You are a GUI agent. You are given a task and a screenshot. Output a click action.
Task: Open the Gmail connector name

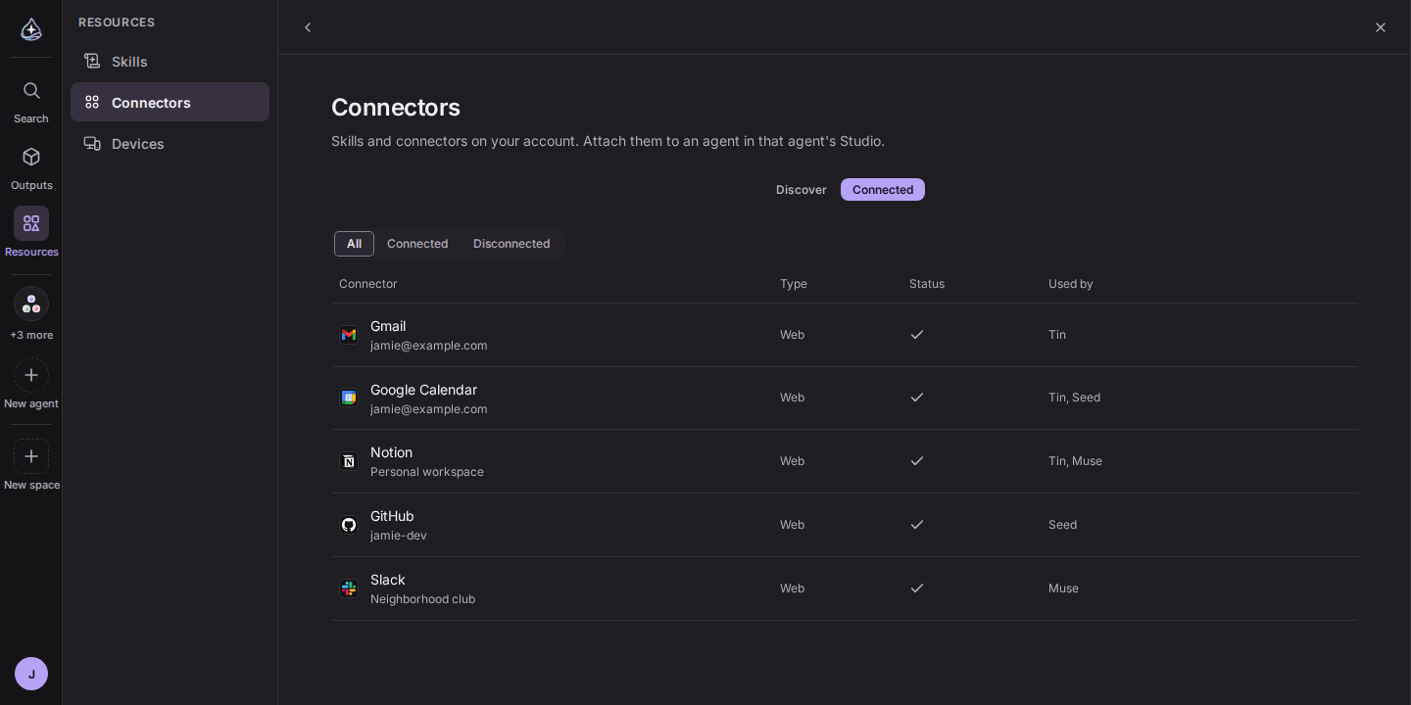tap(388, 326)
